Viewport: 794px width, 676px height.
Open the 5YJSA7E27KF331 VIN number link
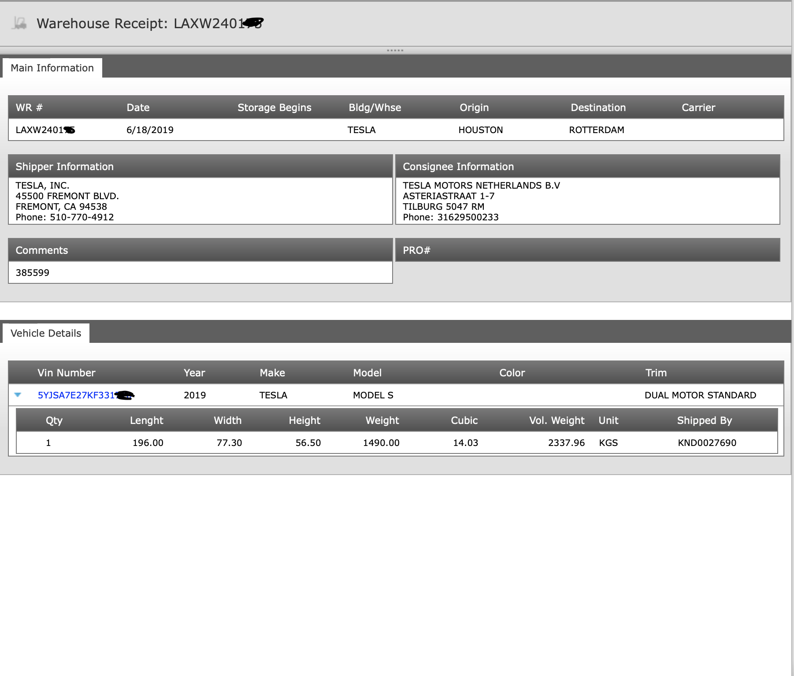pyautogui.click(x=76, y=395)
